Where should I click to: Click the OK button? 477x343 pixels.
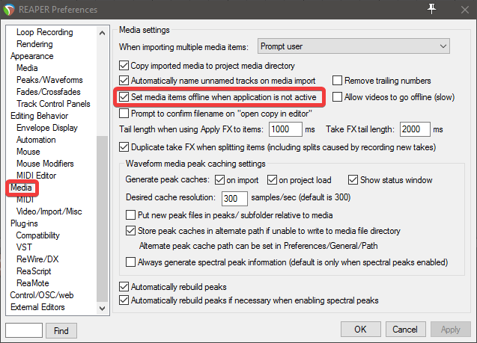click(360, 330)
